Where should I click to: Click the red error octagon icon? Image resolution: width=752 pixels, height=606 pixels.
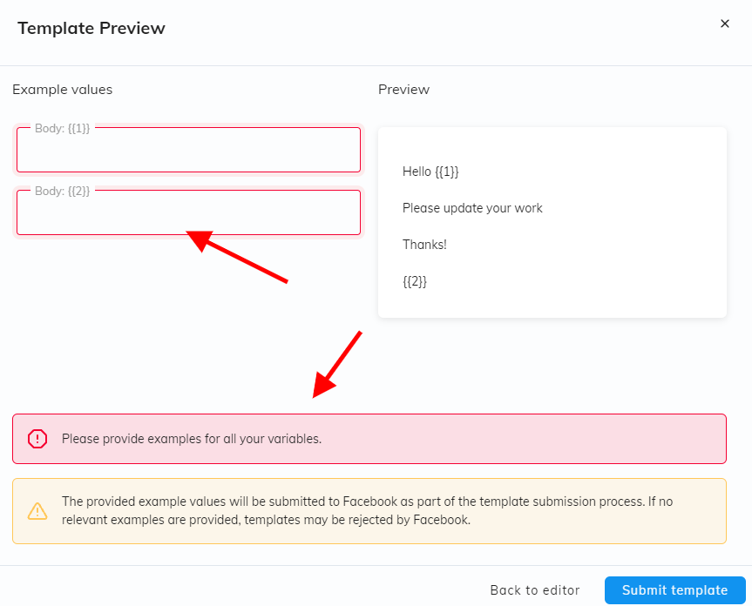(x=37, y=439)
